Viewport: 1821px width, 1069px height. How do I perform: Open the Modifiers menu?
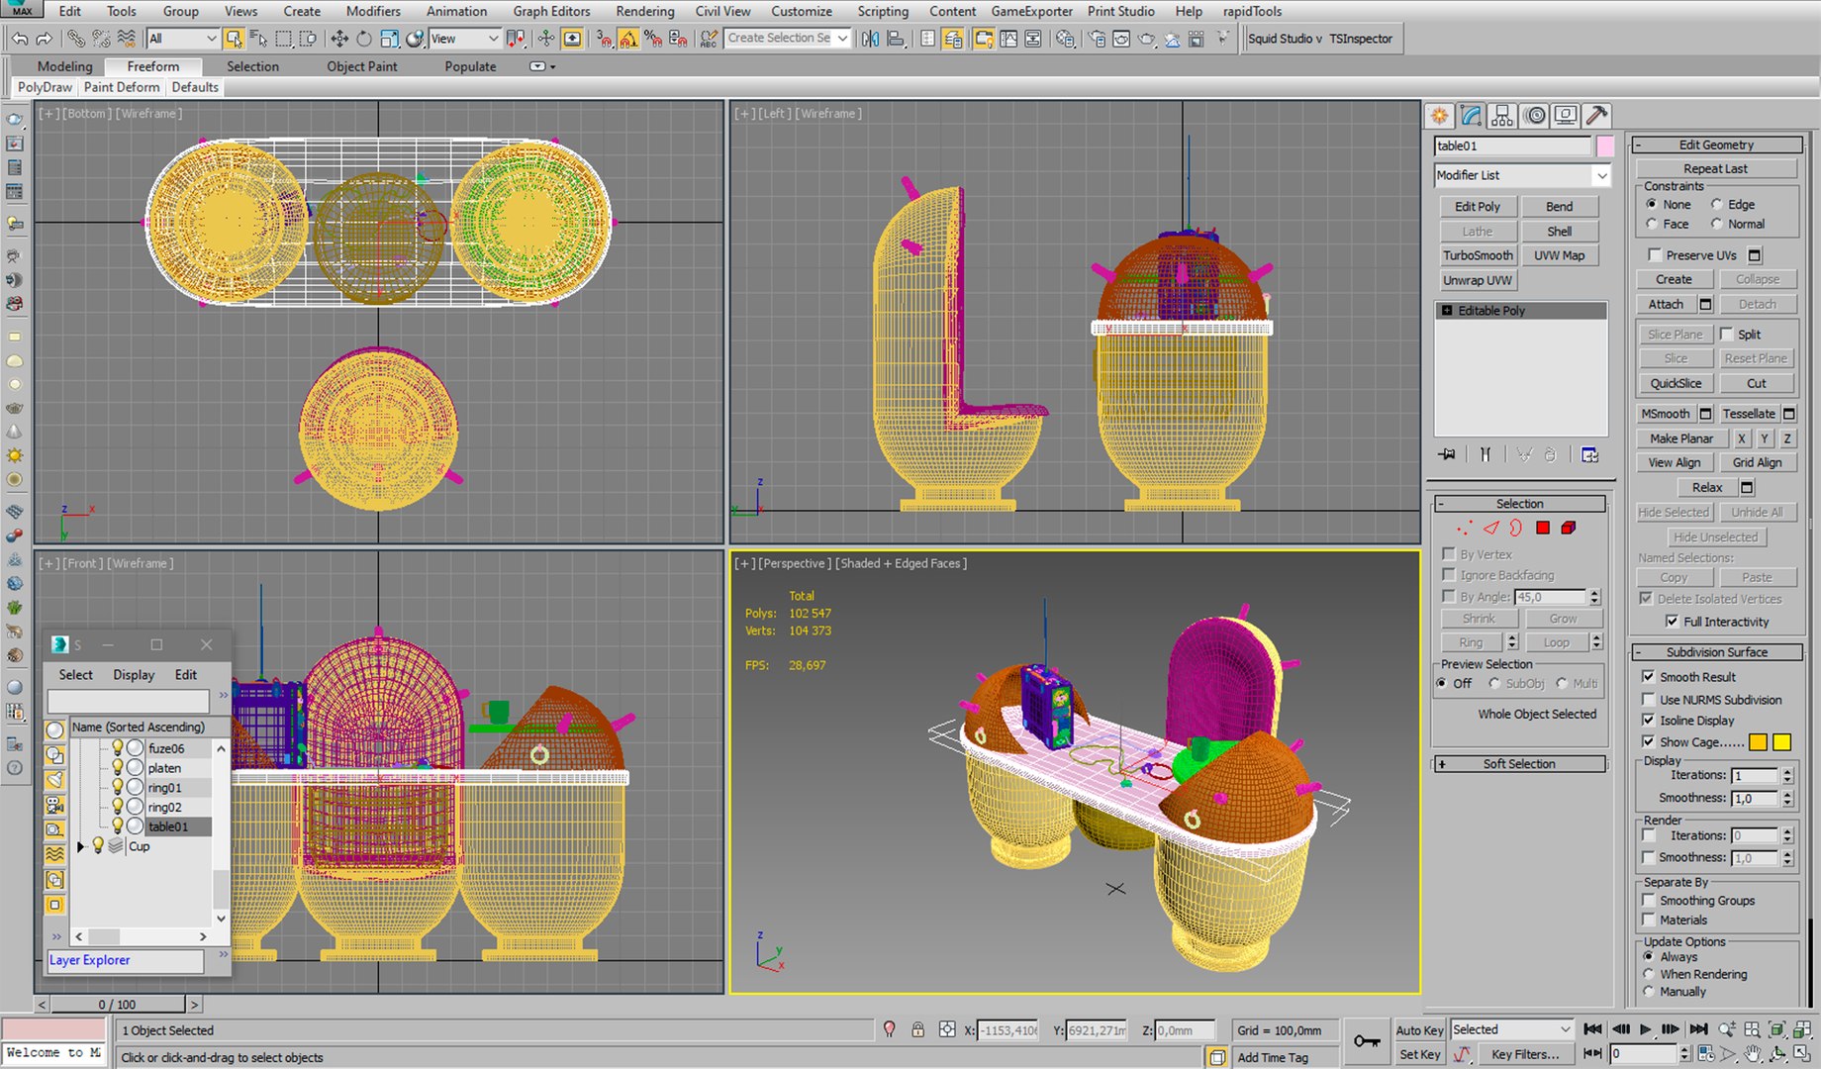(x=373, y=11)
